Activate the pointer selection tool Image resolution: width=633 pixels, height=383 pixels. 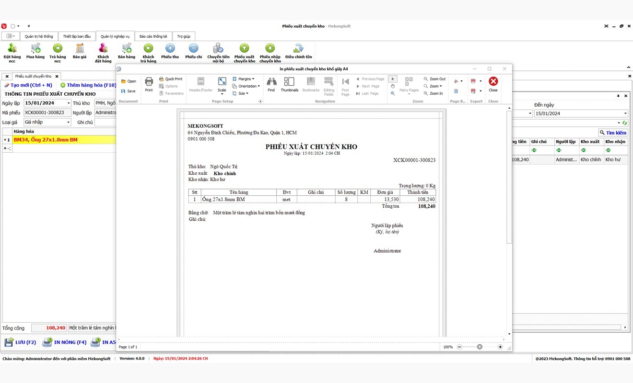click(x=393, y=79)
